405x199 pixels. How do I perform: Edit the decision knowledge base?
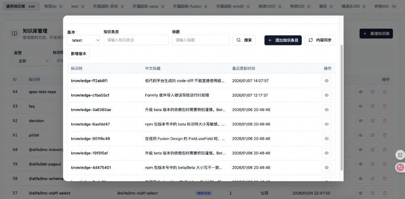click(x=373, y=120)
